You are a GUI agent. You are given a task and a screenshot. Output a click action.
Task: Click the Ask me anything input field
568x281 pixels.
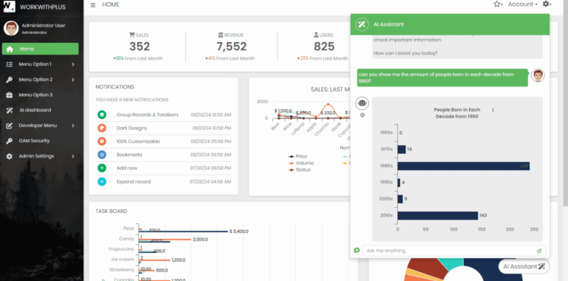click(449, 251)
